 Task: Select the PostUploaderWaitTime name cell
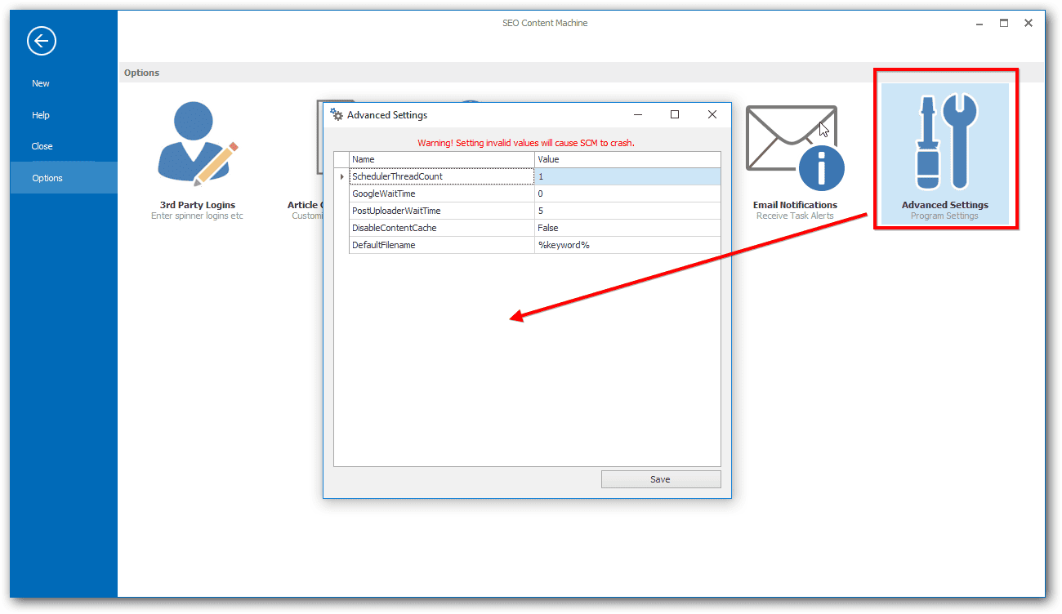point(442,211)
